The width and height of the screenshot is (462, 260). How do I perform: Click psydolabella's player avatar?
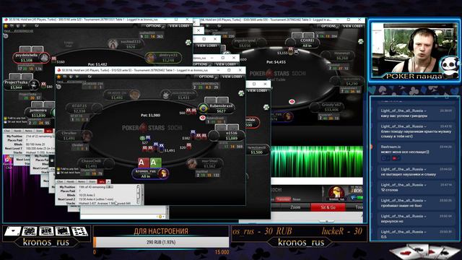pyautogui.click(x=44, y=57)
